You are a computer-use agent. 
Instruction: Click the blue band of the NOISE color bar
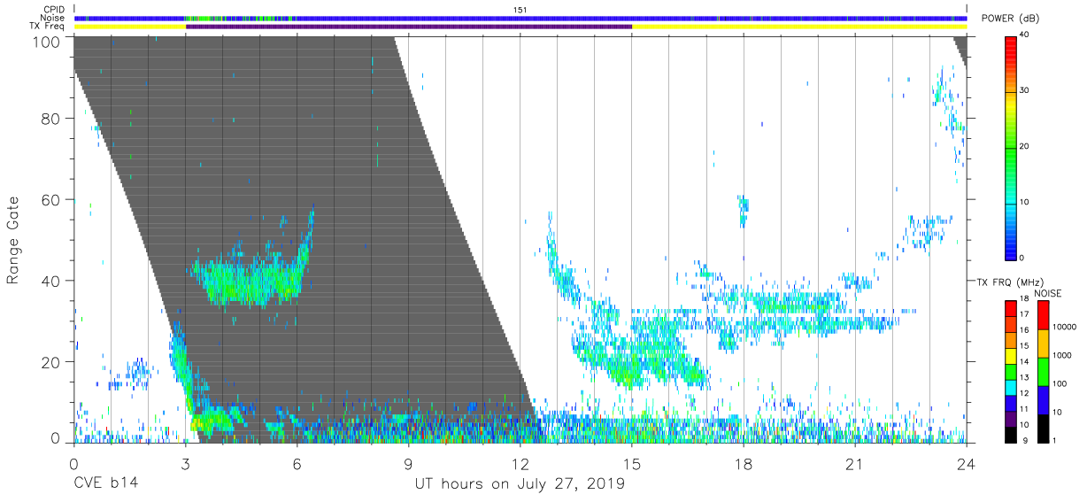(1043, 399)
